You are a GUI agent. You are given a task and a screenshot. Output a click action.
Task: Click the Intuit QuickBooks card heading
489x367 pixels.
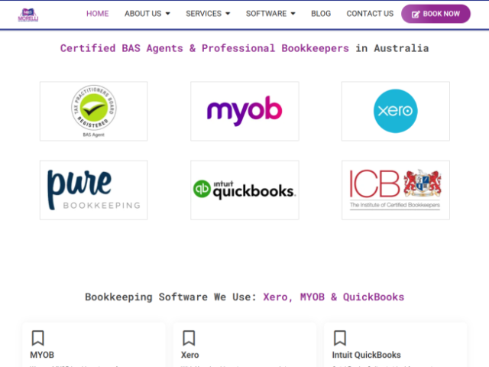tap(367, 355)
